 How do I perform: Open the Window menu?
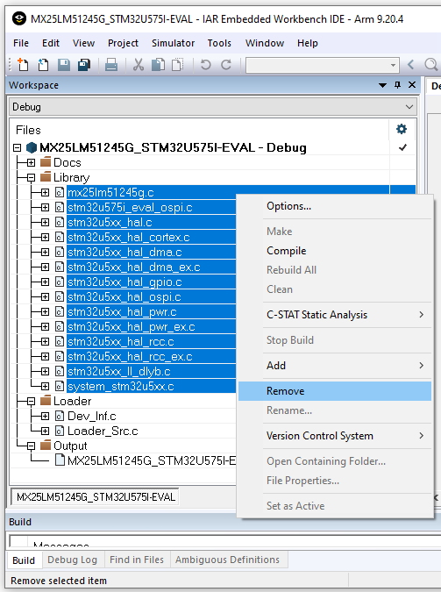coord(265,43)
